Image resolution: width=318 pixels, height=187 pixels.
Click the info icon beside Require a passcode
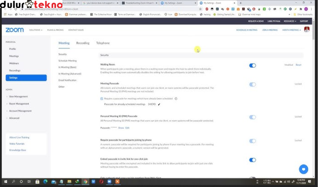(176, 99)
